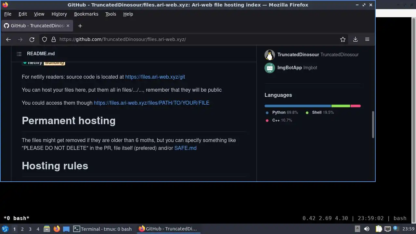
Task: Open the README outline list icon
Action: pos(19,54)
